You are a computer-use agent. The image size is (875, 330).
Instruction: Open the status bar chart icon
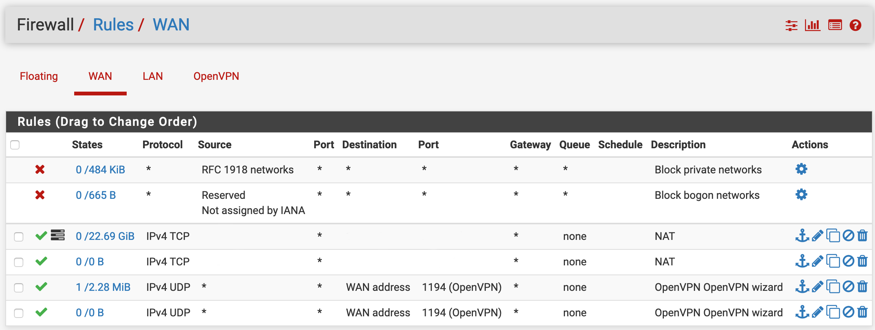(x=812, y=25)
